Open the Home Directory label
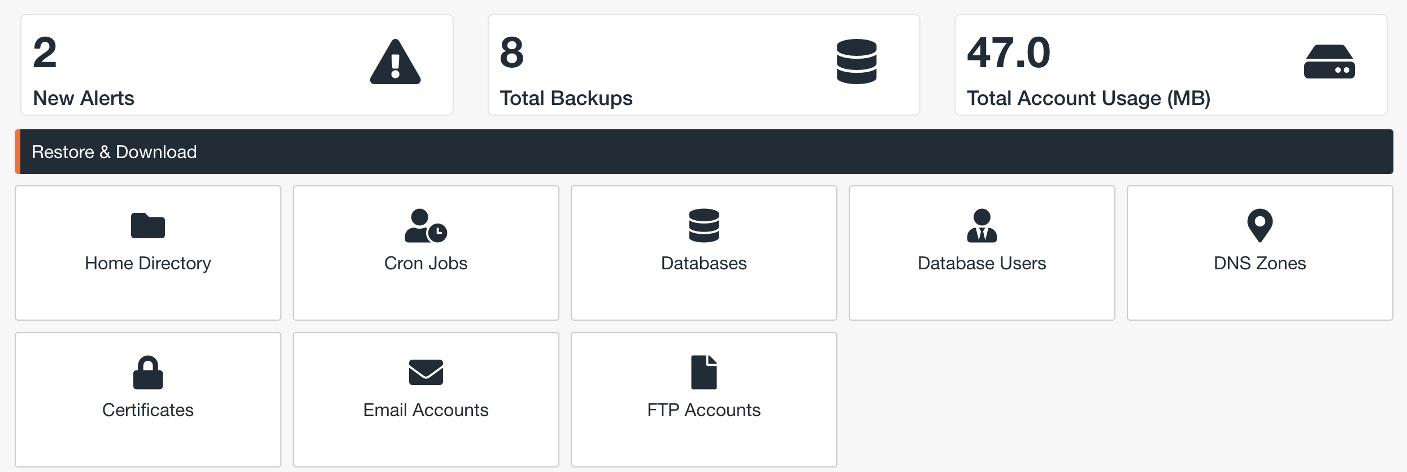 (x=148, y=263)
